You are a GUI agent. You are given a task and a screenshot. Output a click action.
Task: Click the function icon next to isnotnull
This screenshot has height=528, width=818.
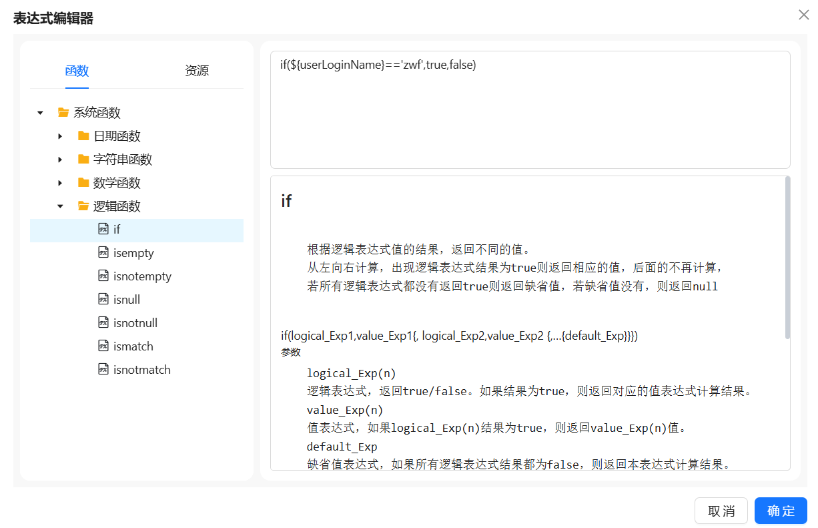click(x=103, y=323)
